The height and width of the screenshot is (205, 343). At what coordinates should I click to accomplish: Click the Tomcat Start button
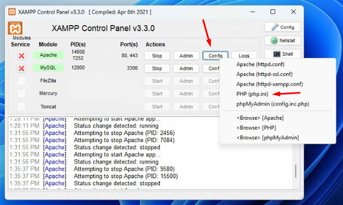click(157, 107)
